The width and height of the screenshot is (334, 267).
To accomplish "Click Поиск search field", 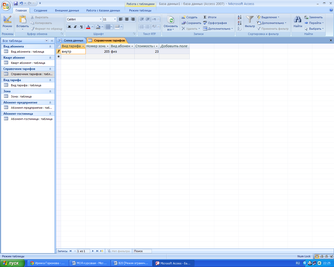I will click(x=142, y=251).
